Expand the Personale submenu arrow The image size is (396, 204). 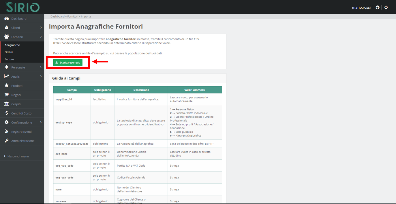click(41, 67)
